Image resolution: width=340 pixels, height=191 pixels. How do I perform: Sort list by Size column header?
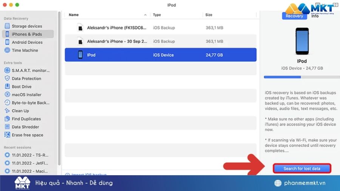tap(209, 15)
